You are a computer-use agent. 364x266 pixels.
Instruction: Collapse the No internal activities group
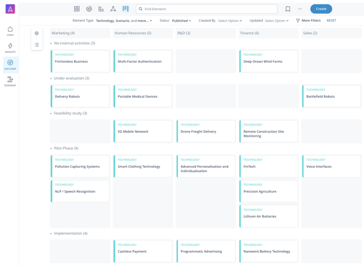[x=51, y=43]
